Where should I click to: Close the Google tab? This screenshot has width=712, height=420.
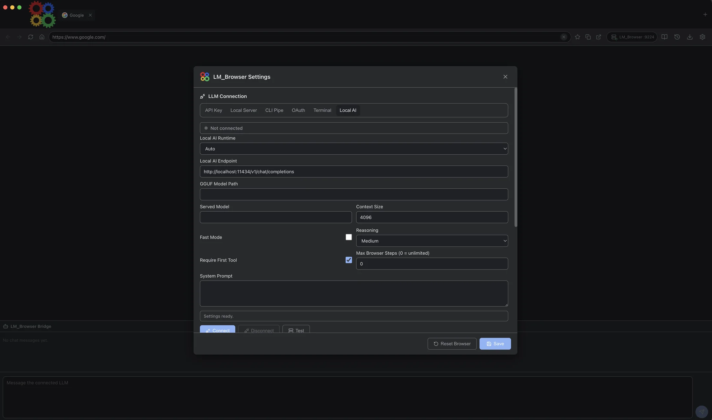pyautogui.click(x=90, y=15)
